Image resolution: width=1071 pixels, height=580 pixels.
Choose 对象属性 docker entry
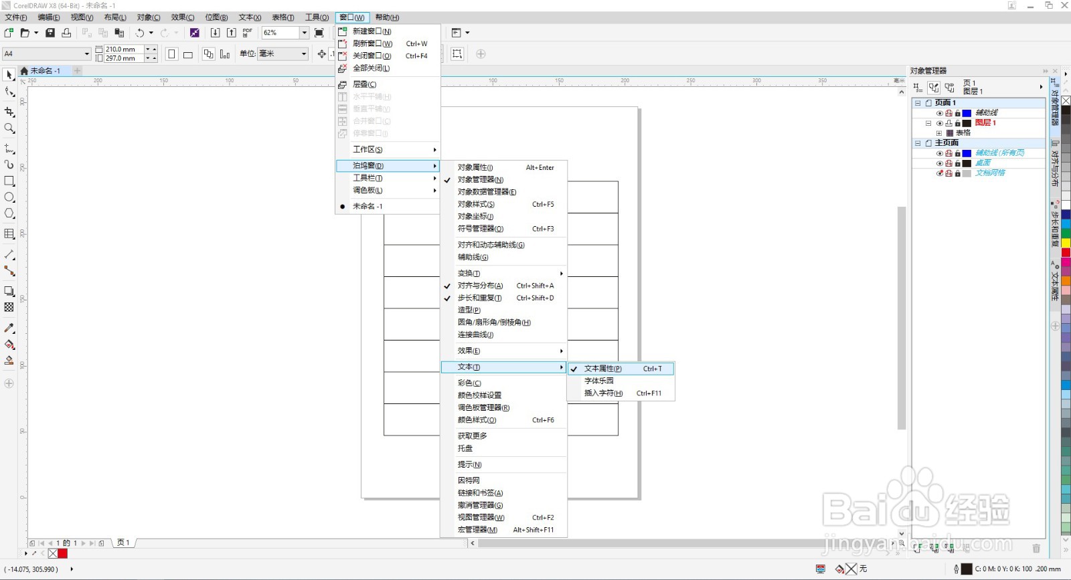503,167
